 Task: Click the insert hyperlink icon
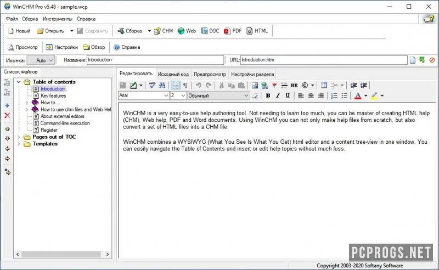click(x=264, y=85)
